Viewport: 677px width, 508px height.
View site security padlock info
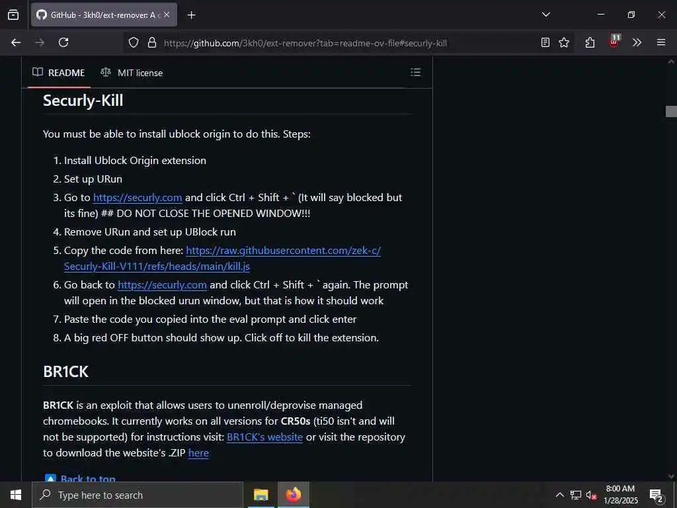pos(152,42)
